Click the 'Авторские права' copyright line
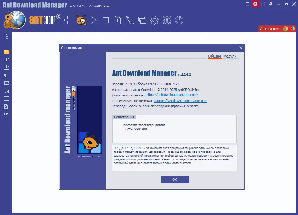This screenshot has width=298, height=215. (x=156, y=90)
